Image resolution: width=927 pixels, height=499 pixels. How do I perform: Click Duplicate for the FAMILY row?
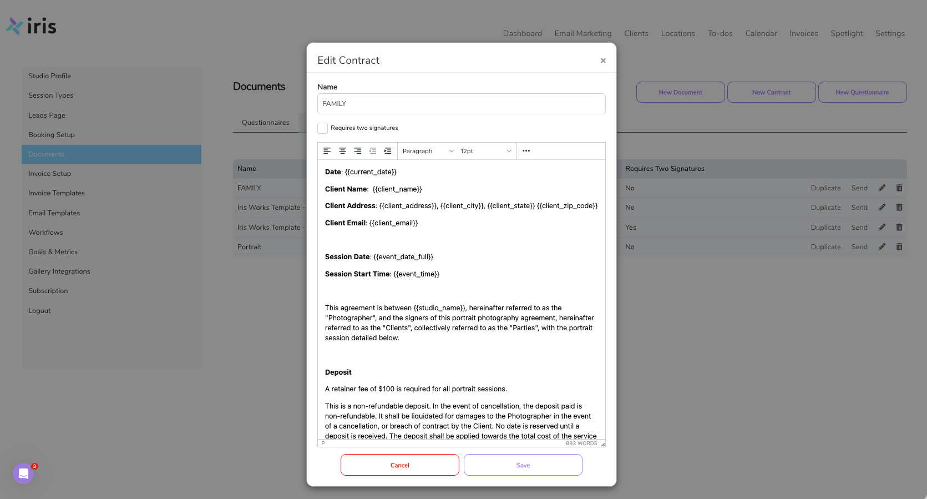tap(825, 188)
